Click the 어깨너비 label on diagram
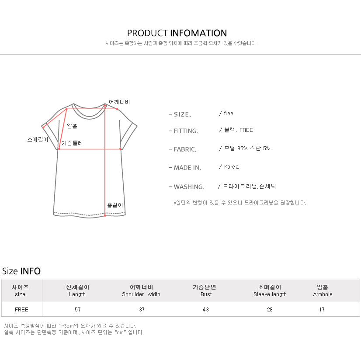The height and width of the screenshot is (349, 361). [119, 102]
